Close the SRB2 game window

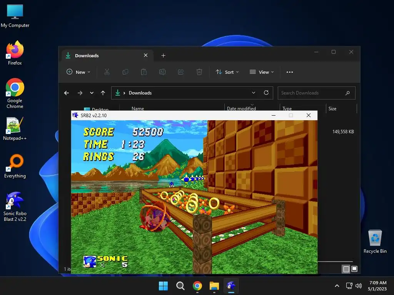309,115
